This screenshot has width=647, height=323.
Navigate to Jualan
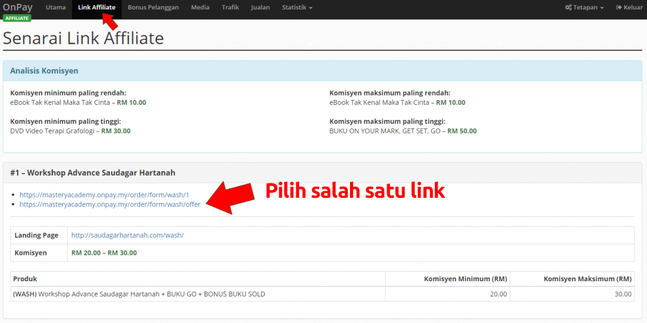[260, 8]
